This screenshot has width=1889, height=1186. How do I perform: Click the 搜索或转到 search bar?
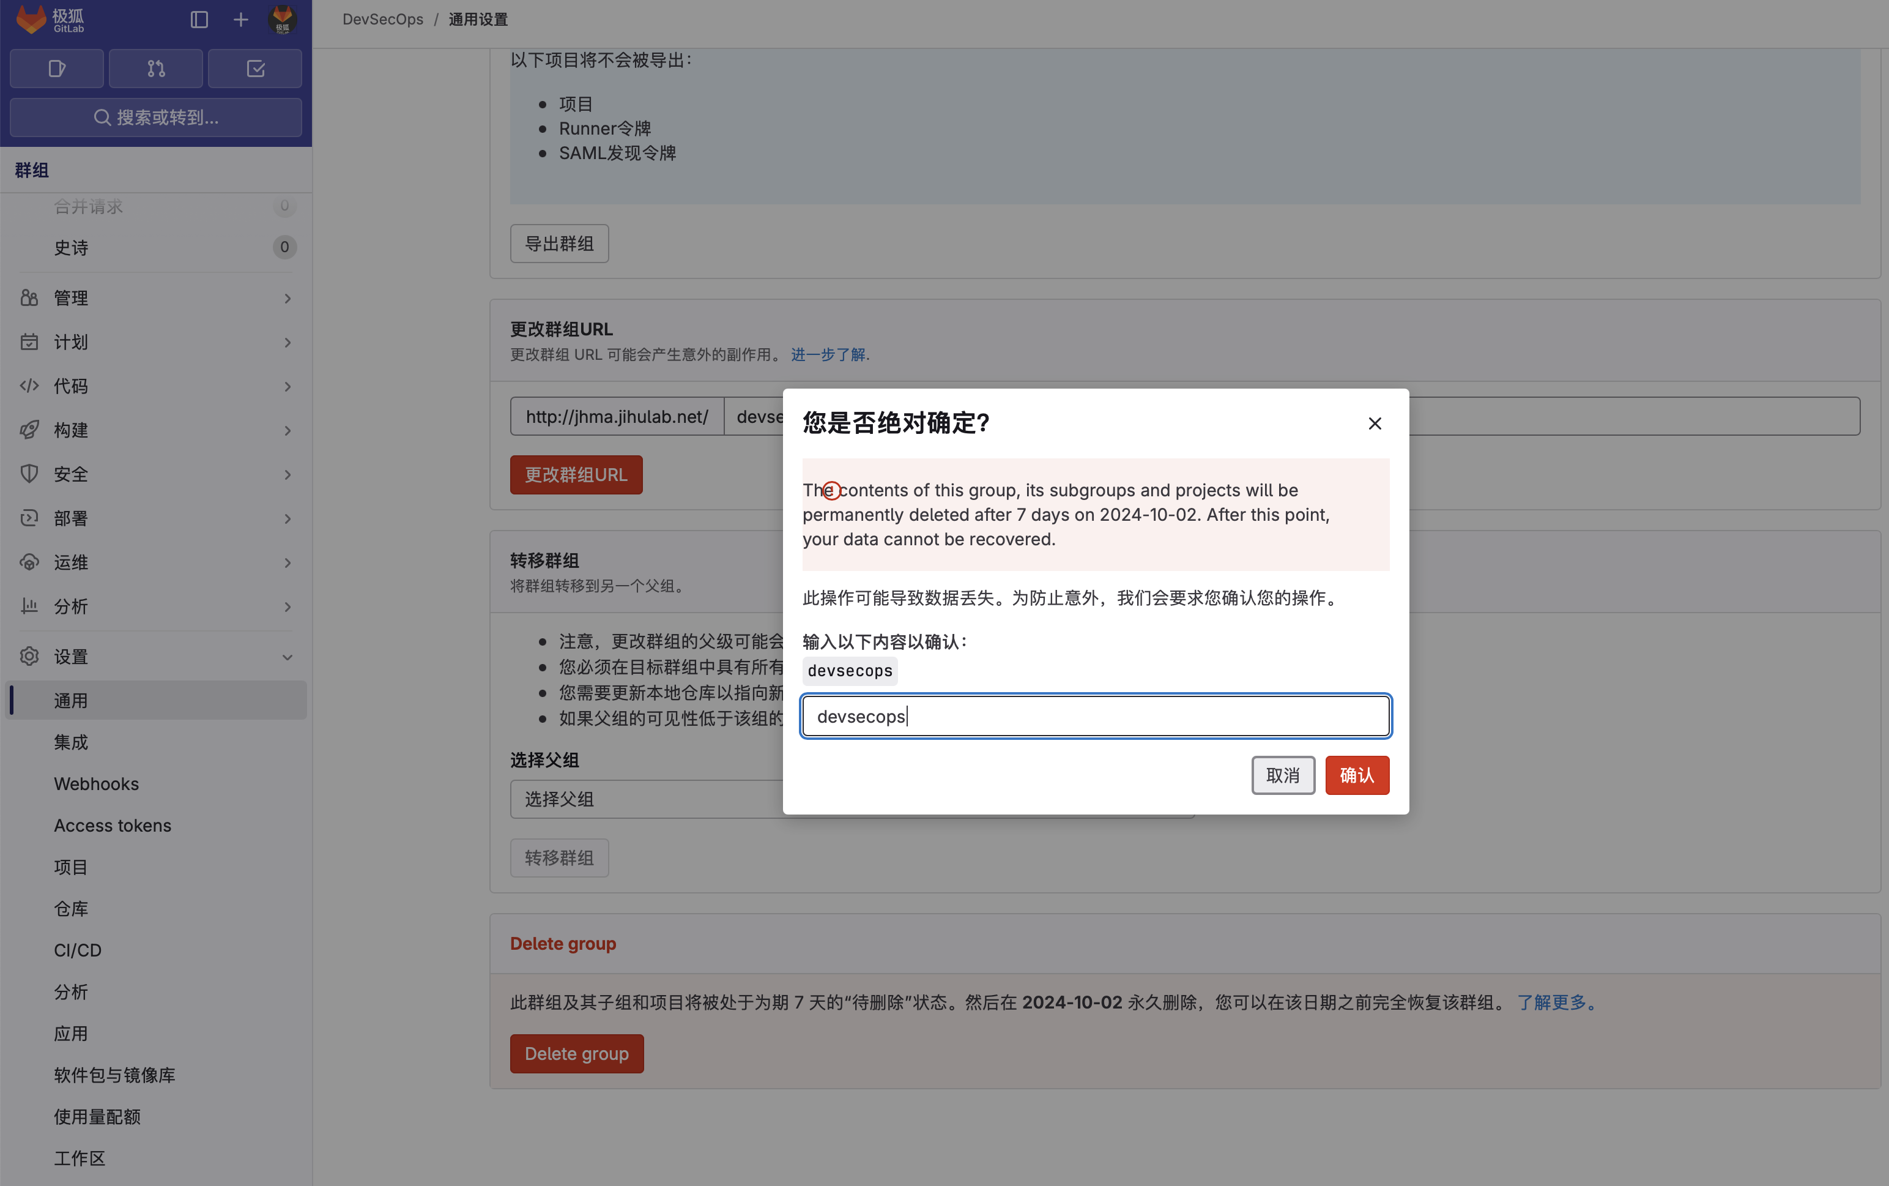coord(156,117)
